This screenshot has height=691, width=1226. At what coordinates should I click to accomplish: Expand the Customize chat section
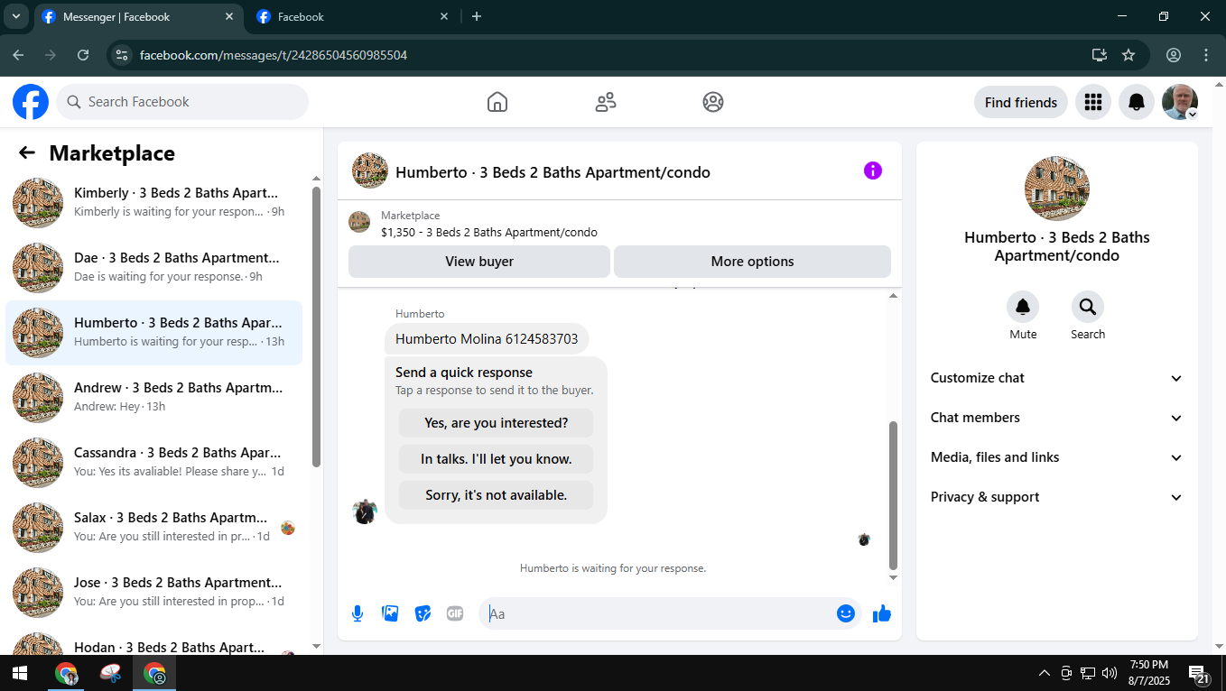[1057, 378]
